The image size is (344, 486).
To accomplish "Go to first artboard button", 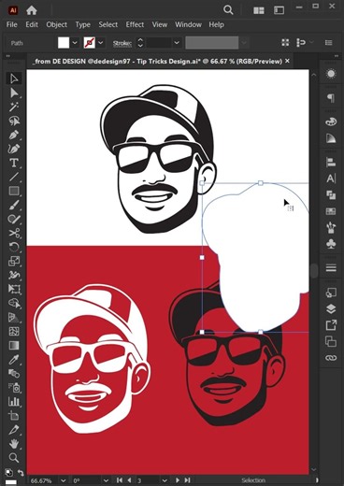I will (120, 480).
